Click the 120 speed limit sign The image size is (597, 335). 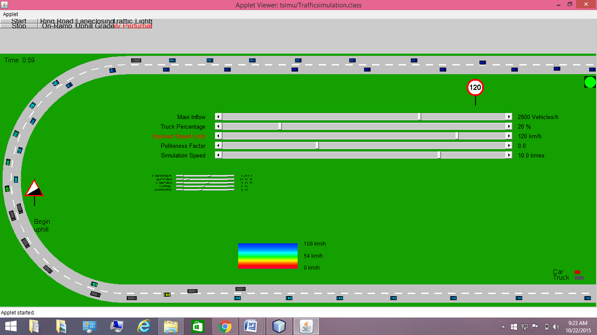pyautogui.click(x=475, y=87)
